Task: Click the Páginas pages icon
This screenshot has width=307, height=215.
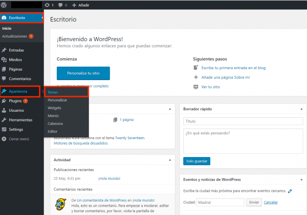Action: coord(4,69)
